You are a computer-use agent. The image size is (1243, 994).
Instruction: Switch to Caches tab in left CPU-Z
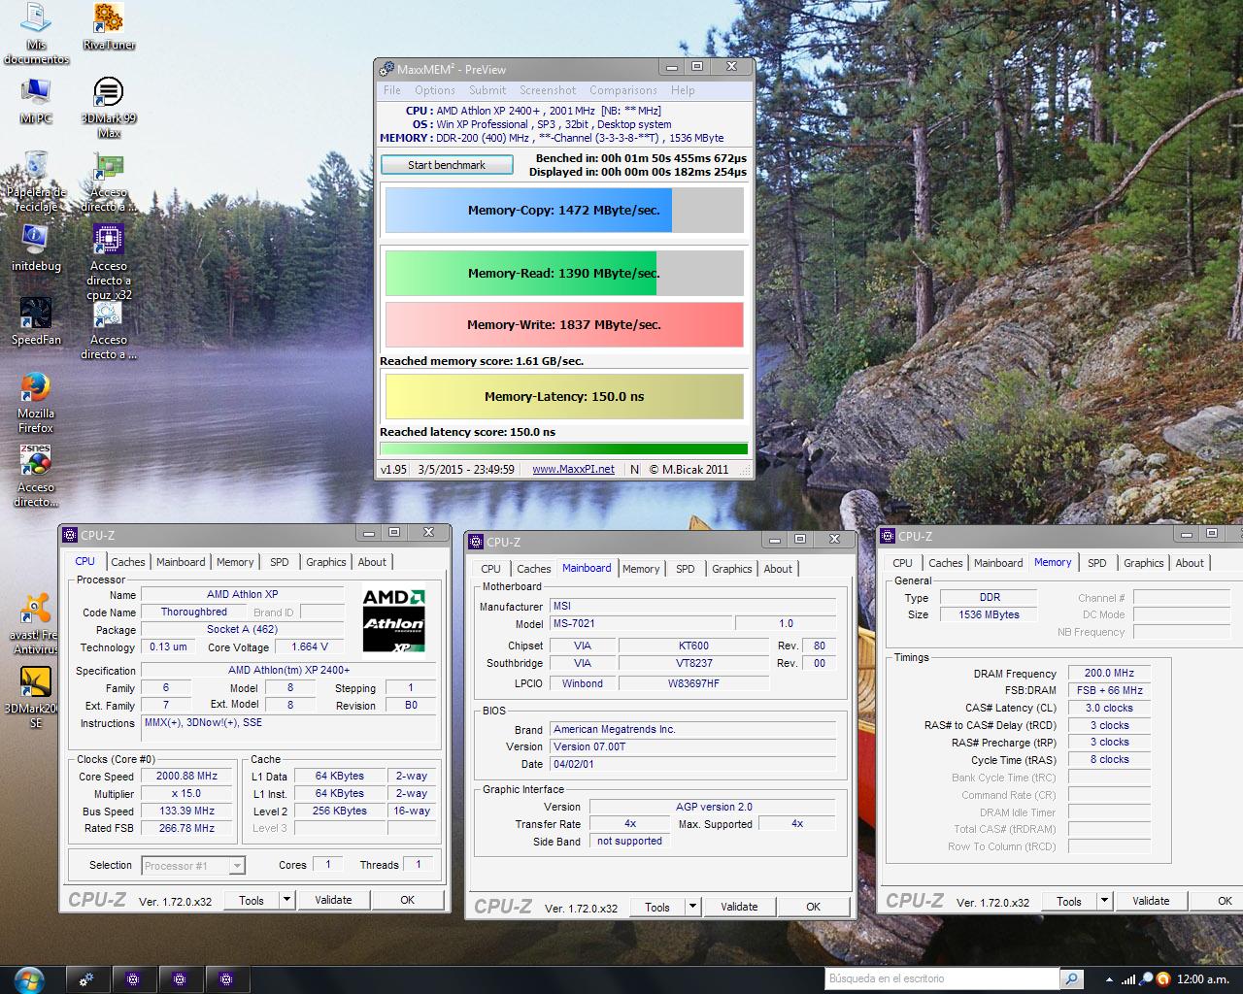(x=128, y=562)
